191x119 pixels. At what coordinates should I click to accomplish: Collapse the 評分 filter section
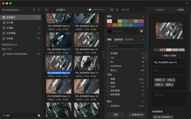[x=143, y=102]
